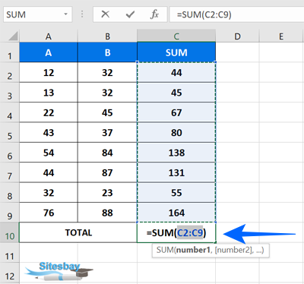304x284 pixels.
Task: Click cell B9 containing 88
Action: [x=107, y=213]
